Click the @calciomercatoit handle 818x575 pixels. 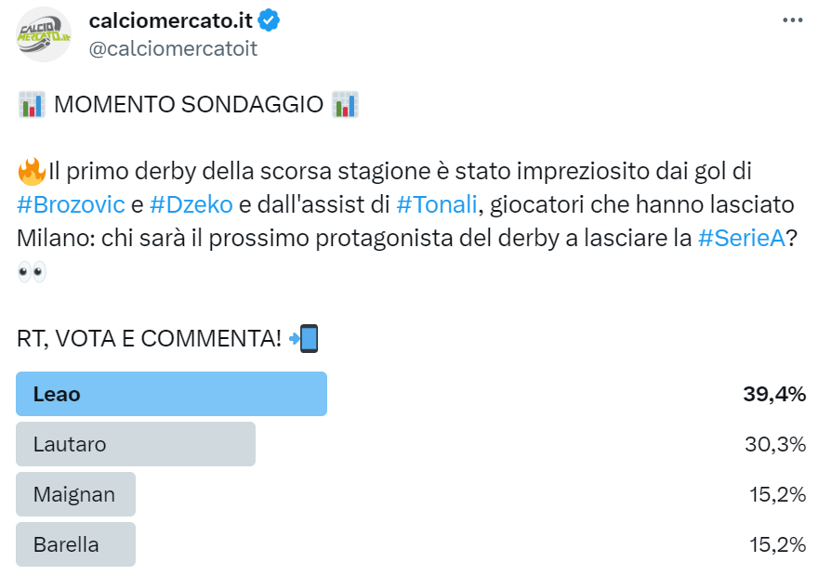pyautogui.click(x=173, y=49)
